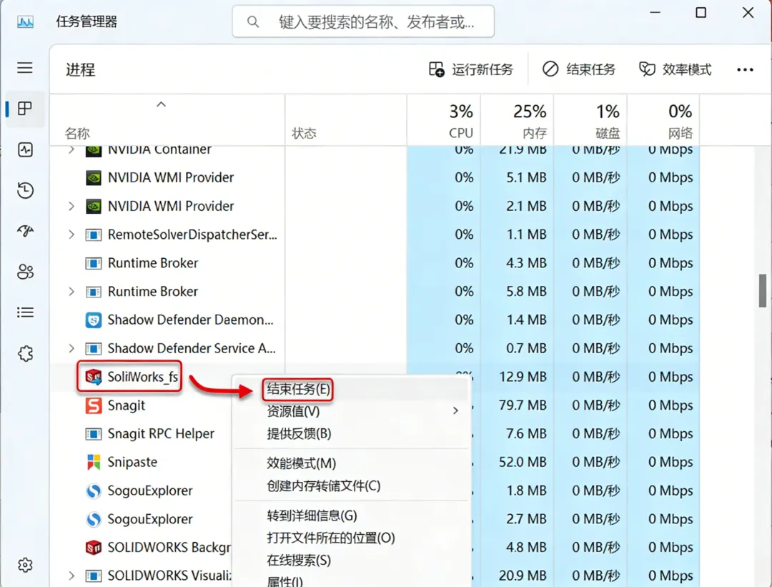Click the SoliWorks_fs process icon
This screenshot has height=587, width=772.
[94, 378]
